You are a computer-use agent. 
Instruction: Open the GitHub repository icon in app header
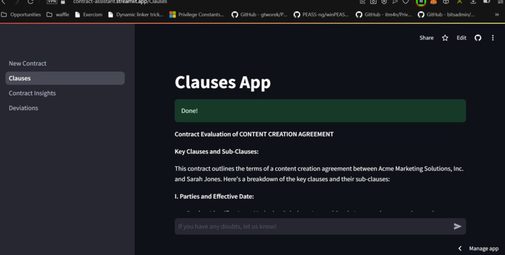click(478, 38)
